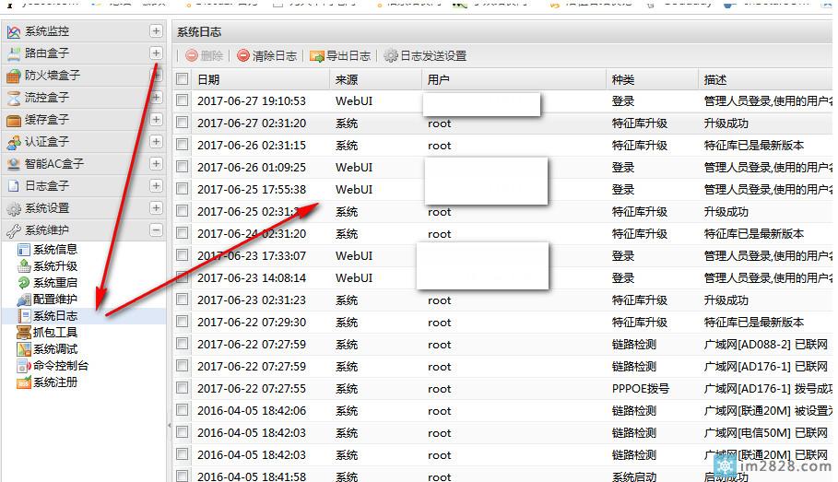
Task: Expand the 日志盒子 section plus button
Action: pos(156,186)
